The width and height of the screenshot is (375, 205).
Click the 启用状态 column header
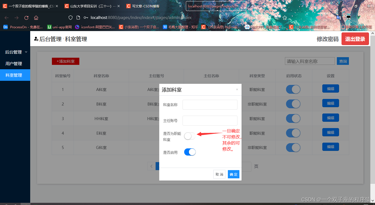[294, 76]
